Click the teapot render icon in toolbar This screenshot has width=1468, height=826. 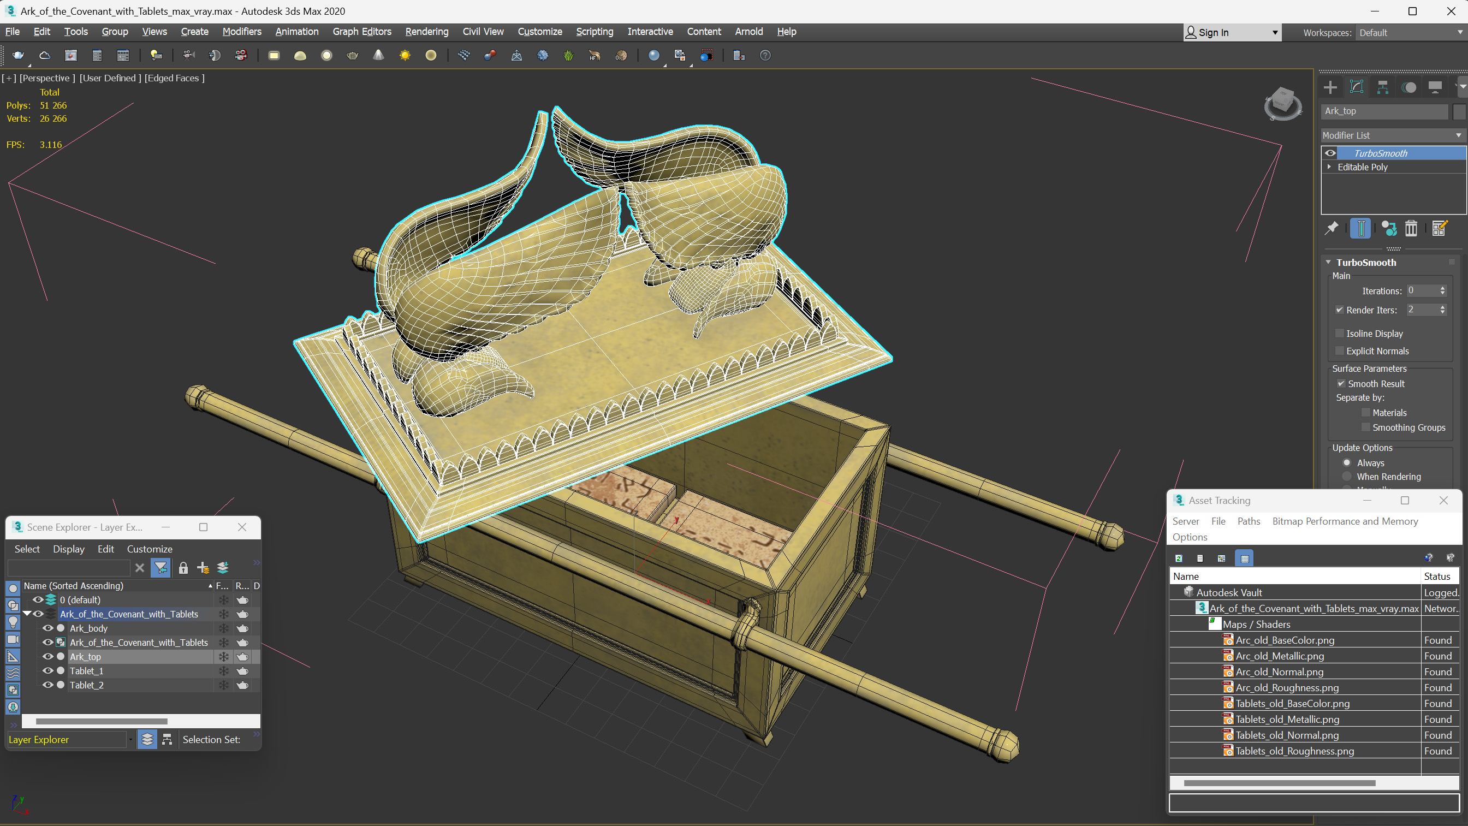point(18,55)
